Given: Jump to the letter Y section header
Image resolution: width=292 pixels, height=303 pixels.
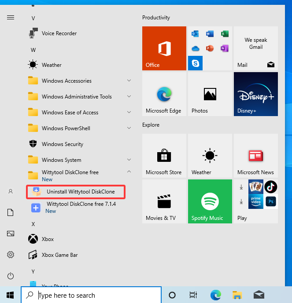Looking at the screenshot, I should [x=33, y=272].
